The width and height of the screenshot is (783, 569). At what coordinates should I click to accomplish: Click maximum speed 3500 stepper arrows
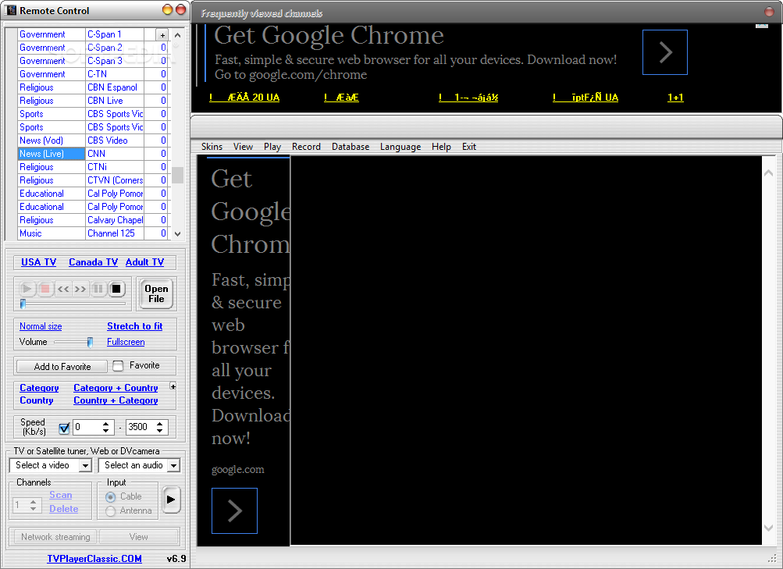tap(160, 427)
